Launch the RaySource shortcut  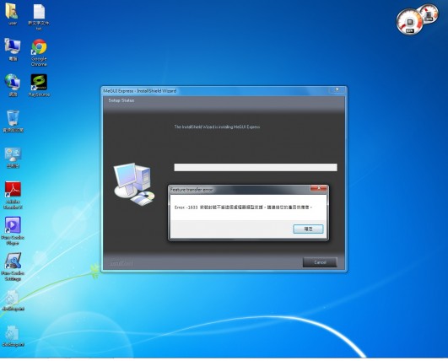39,85
